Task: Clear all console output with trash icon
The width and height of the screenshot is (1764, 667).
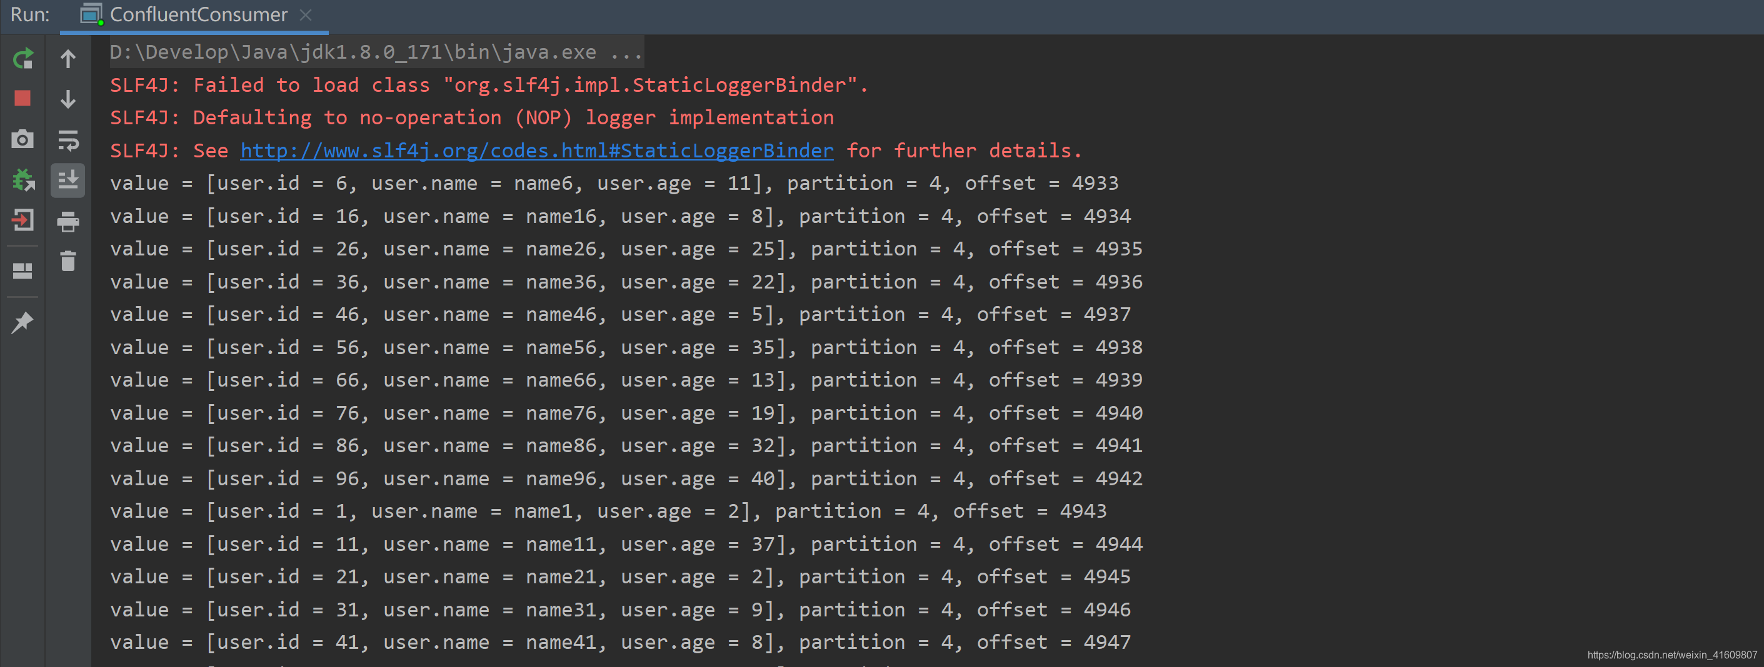Action: coord(68,260)
